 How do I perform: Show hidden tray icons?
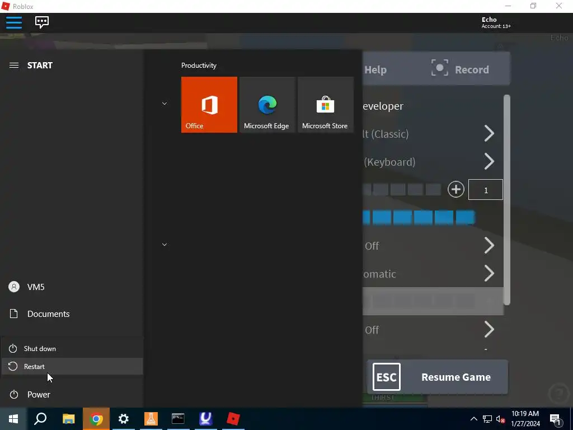pos(473,419)
